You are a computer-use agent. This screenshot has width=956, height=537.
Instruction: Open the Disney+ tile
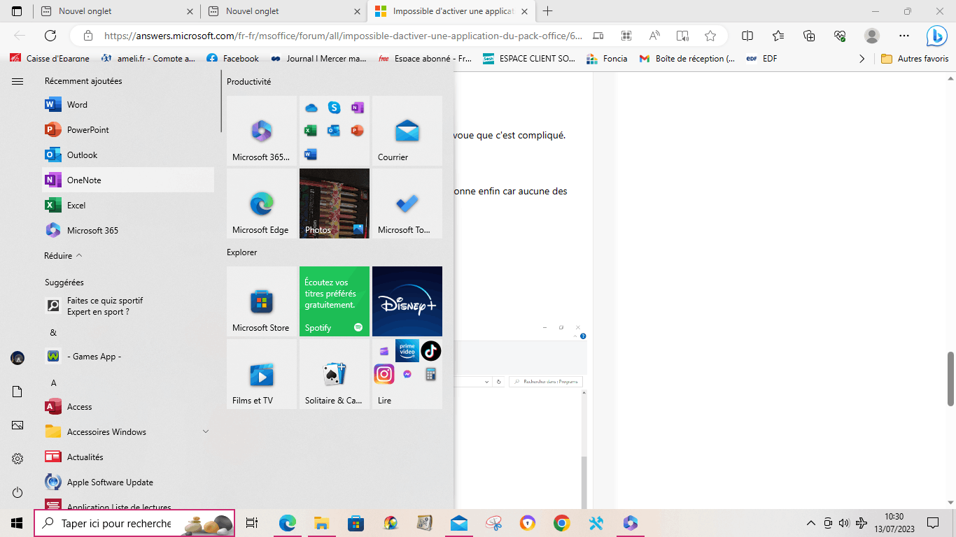pyautogui.click(x=407, y=301)
